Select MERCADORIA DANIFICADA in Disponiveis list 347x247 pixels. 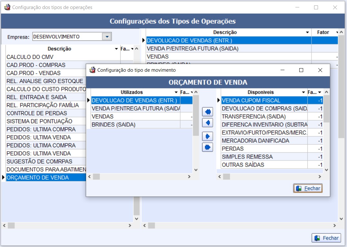pos(255,141)
